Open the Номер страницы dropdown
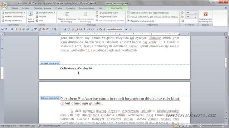Viewport: 229px width, 128px height. coord(12,21)
